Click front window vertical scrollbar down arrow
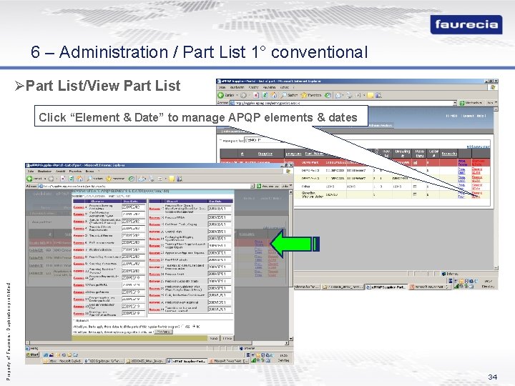Image resolution: width=515 pixels, height=386 pixels. click(x=291, y=339)
